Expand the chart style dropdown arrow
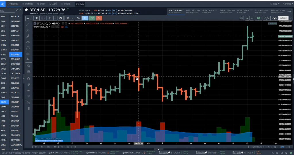The height and width of the screenshot is (155, 294). click(x=55, y=18)
